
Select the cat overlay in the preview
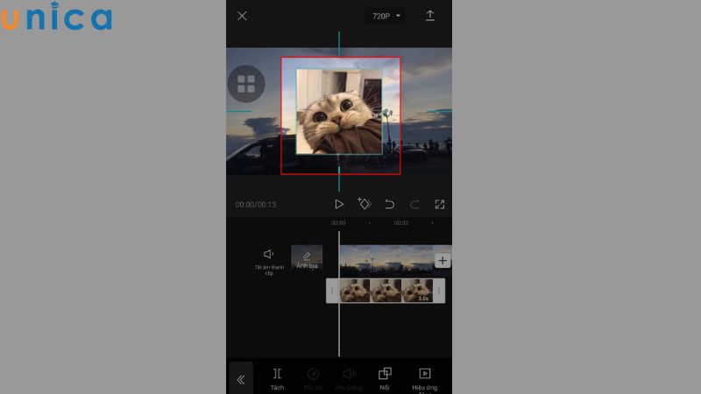click(339, 112)
